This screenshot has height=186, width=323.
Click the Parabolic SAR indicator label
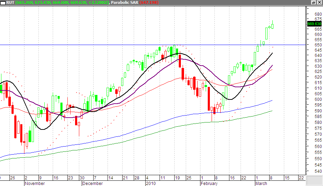coord(125,2)
